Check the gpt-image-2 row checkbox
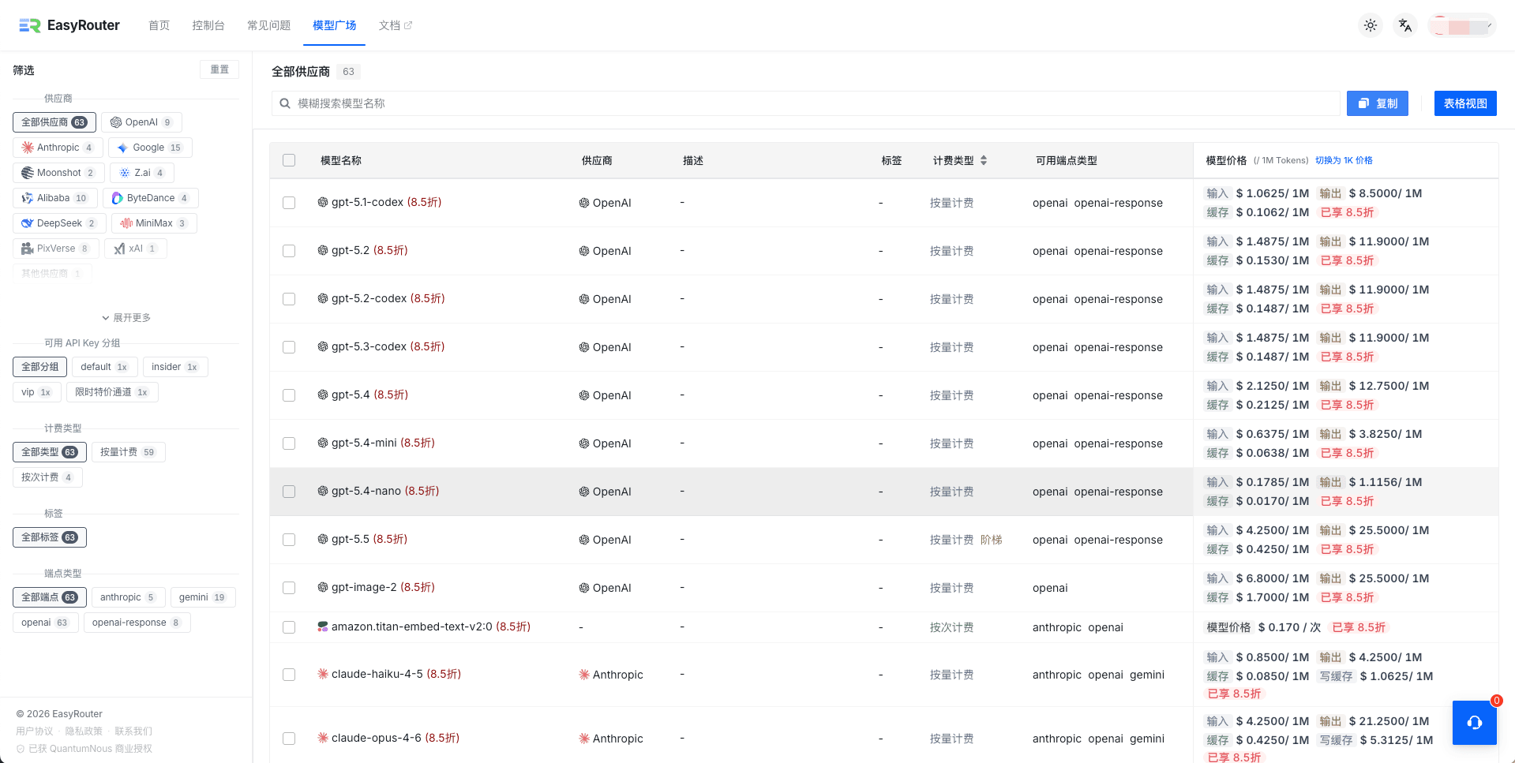This screenshot has width=1515, height=763. click(x=289, y=588)
